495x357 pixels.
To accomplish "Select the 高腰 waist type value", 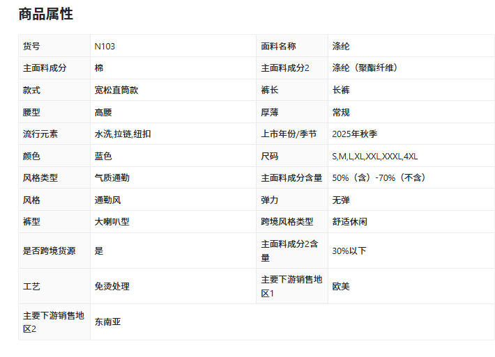I will click(x=103, y=112).
